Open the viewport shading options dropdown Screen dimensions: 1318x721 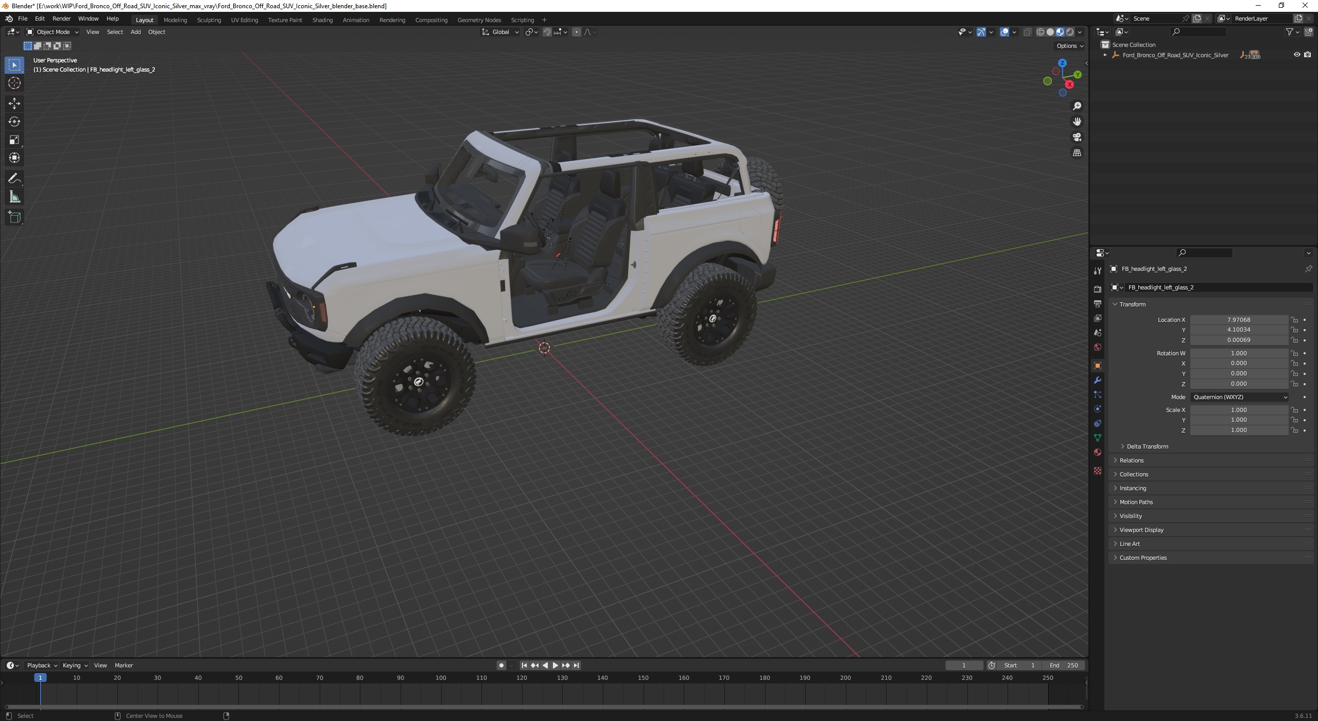[x=1080, y=32]
